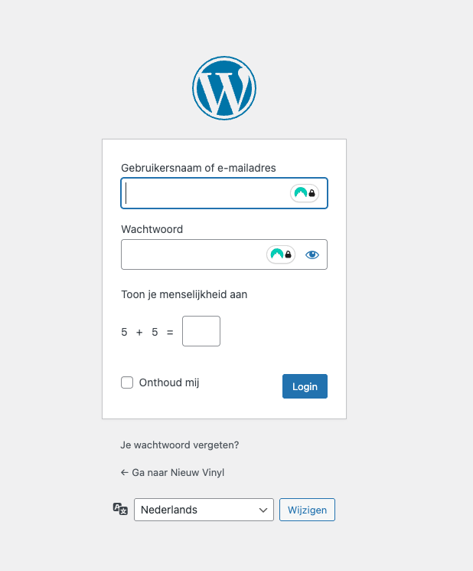Click password manager icon in username field
473x571 pixels.
[305, 193]
